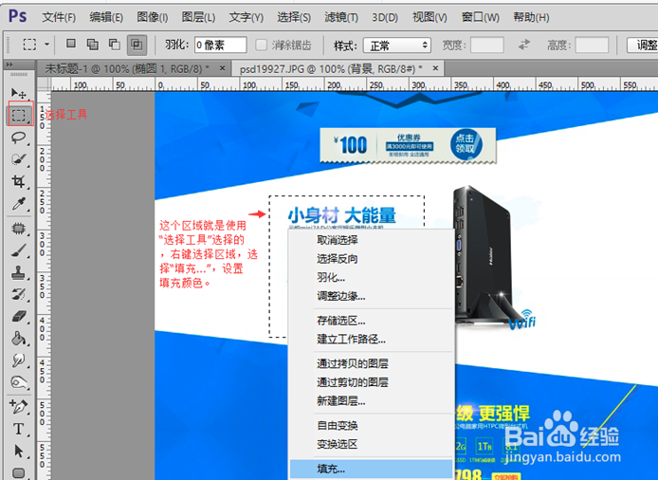The height and width of the screenshot is (480, 658).
Task: Click the 高度 height input field
Action: point(592,45)
